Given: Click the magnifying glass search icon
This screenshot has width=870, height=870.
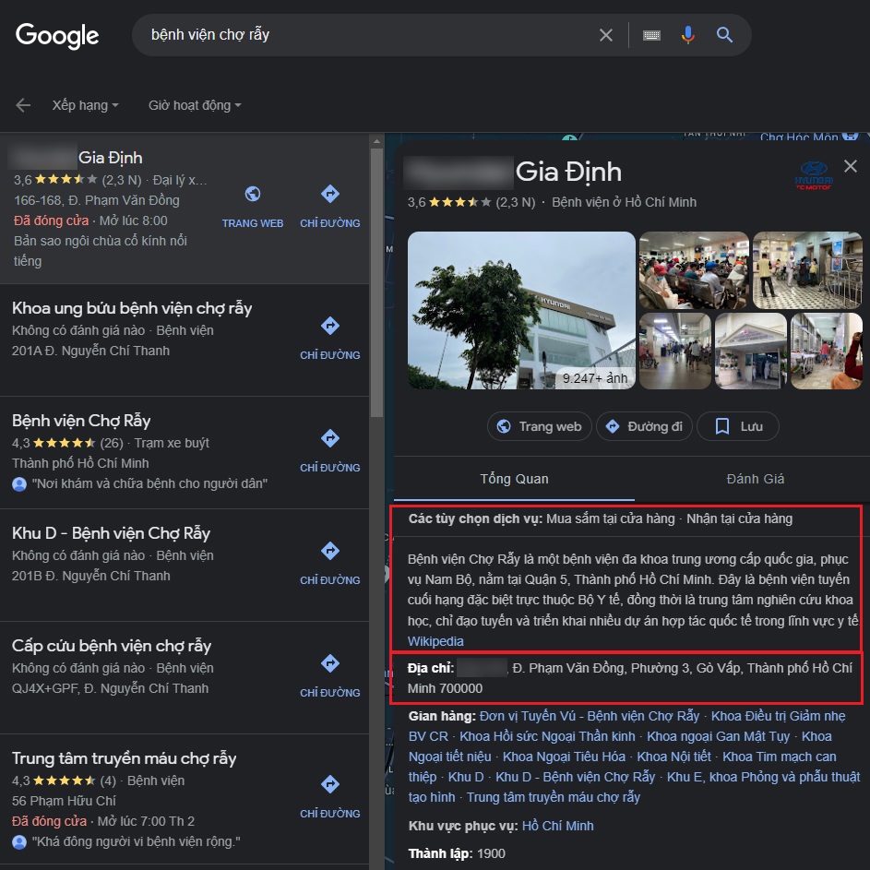Looking at the screenshot, I should click(724, 35).
